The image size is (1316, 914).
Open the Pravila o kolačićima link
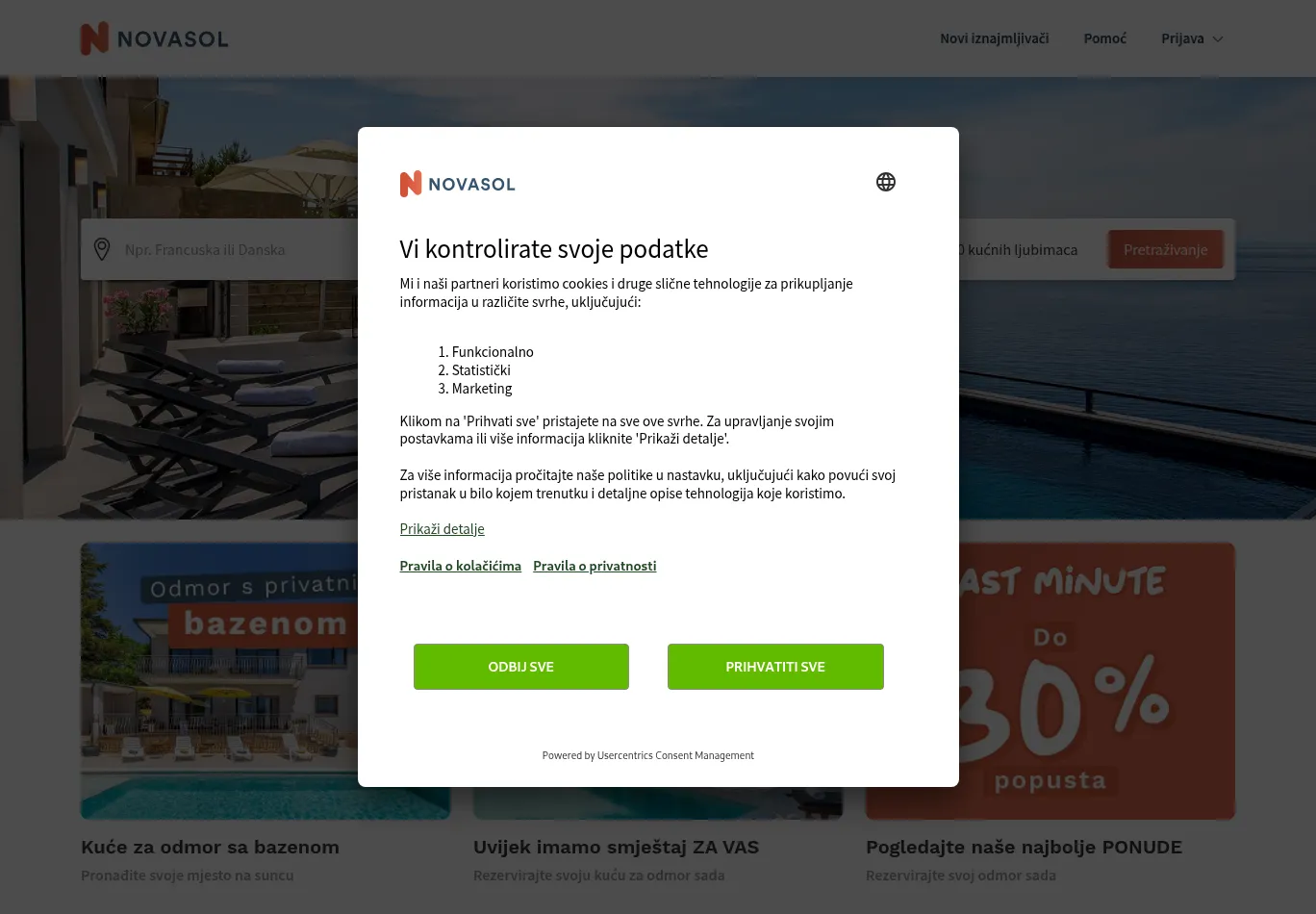pyautogui.click(x=460, y=566)
